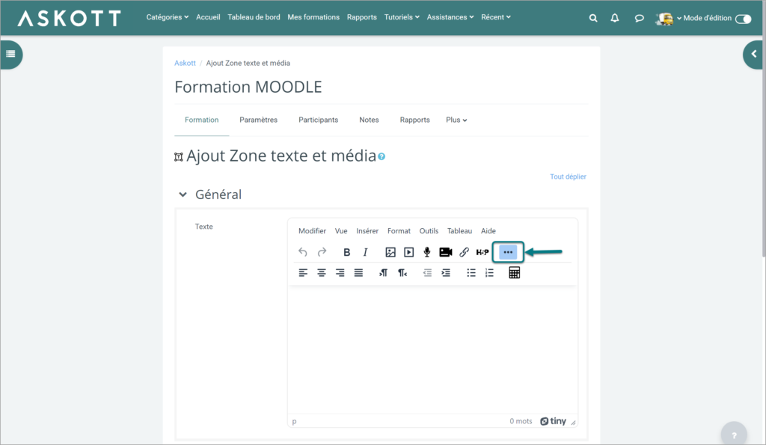This screenshot has width=766, height=445.
Task: Click Tout déplier link
Action: point(569,177)
